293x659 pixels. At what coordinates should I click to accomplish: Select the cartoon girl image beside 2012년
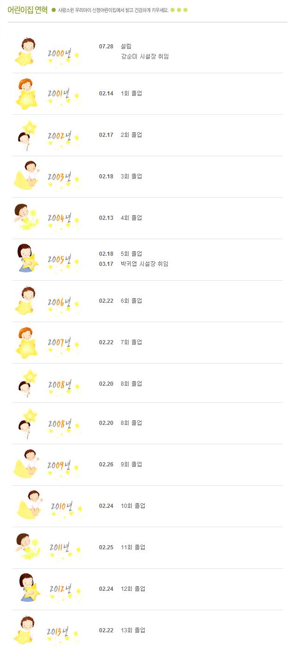click(29, 587)
